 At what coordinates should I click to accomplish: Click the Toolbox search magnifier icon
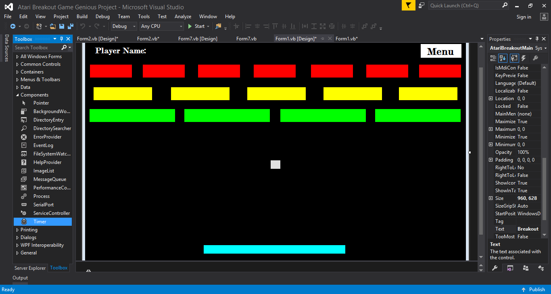click(64, 48)
